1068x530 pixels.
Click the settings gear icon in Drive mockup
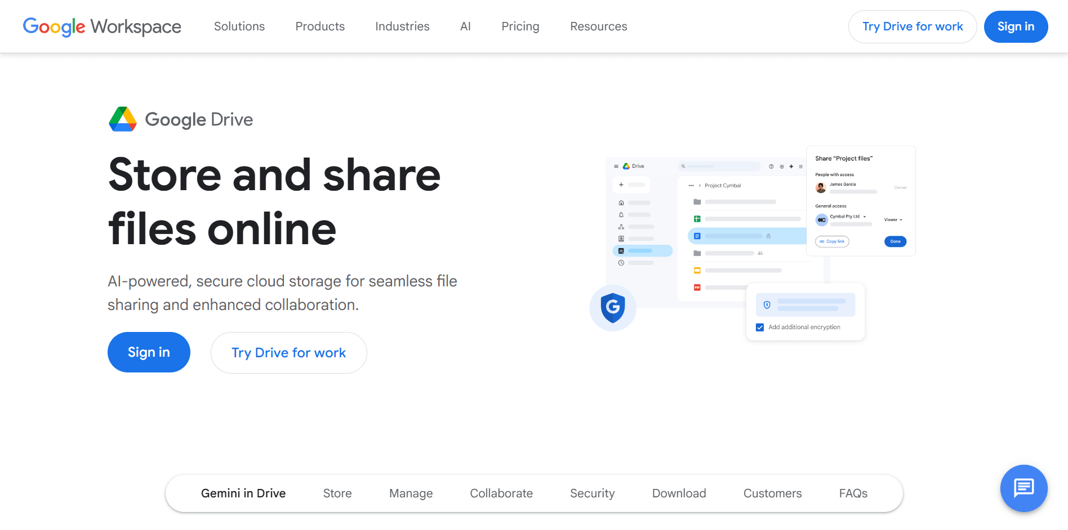(x=782, y=167)
